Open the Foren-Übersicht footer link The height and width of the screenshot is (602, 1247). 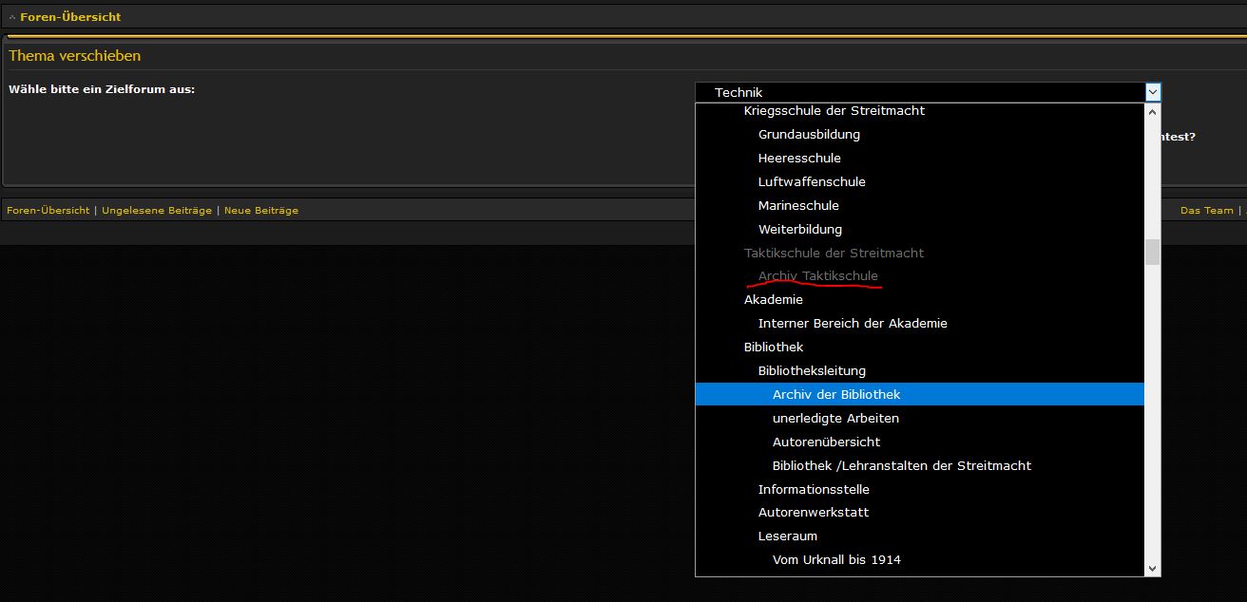point(48,211)
